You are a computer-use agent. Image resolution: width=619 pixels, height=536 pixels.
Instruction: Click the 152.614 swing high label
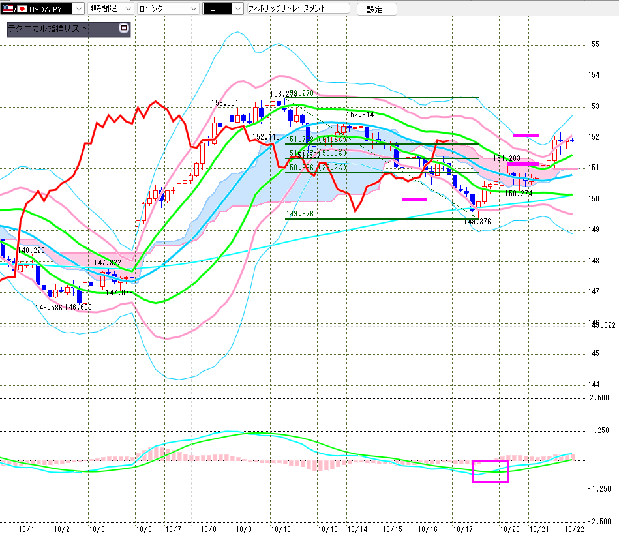tap(360, 115)
